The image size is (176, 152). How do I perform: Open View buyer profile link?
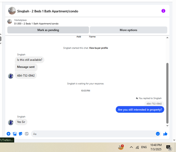(99, 48)
